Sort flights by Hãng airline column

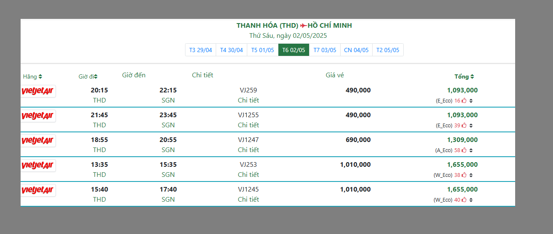point(32,77)
